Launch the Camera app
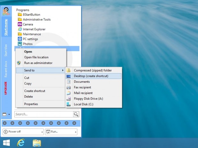The image size is (198, 148). tap(25, 24)
